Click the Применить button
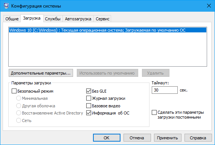 pyautogui.click(x=168, y=137)
